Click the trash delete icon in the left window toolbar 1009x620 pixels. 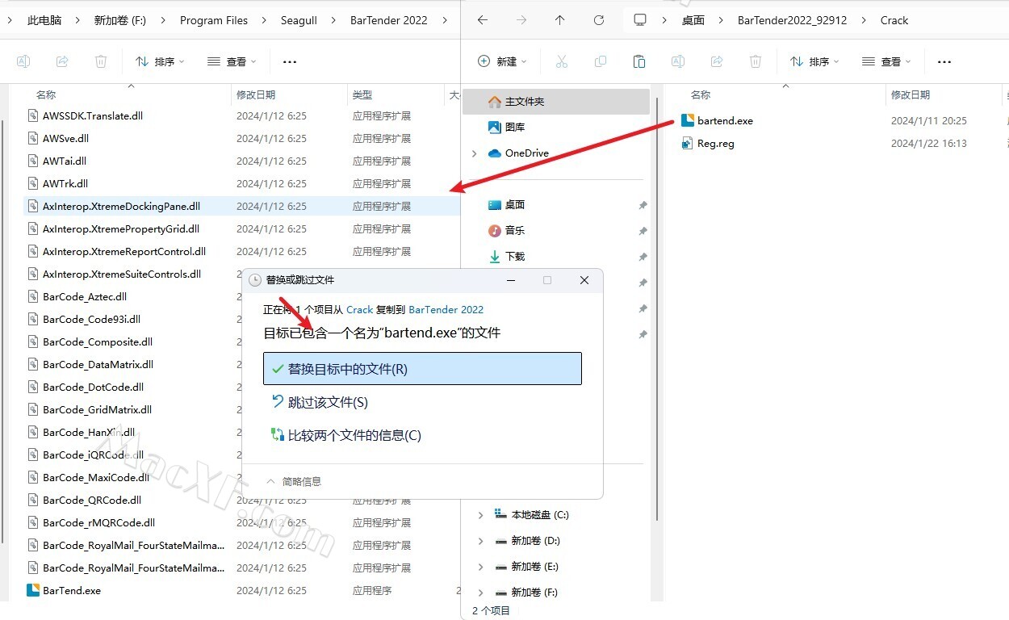[101, 61]
